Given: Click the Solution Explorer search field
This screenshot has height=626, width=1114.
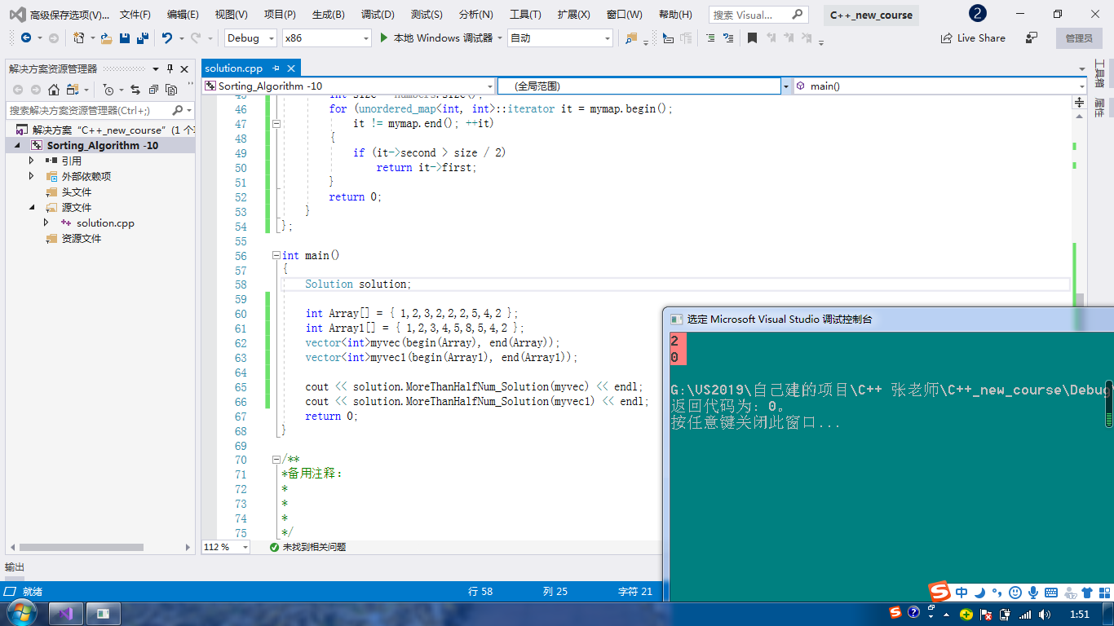Looking at the screenshot, I should coord(99,110).
